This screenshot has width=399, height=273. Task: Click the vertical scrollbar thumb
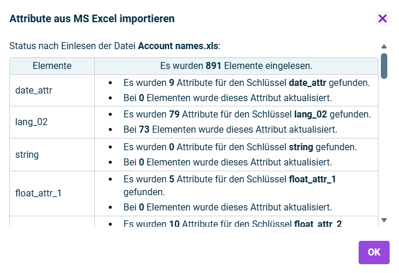pos(384,65)
